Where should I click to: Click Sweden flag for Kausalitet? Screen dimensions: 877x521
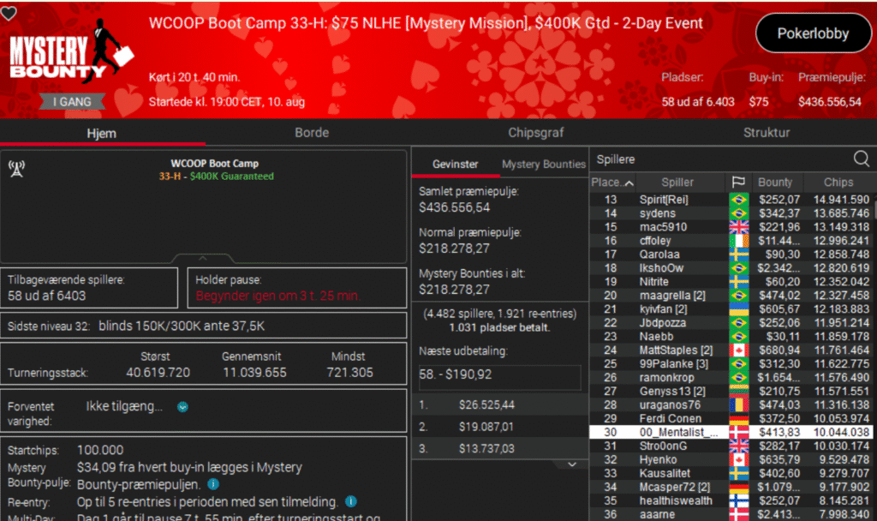pyautogui.click(x=739, y=473)
